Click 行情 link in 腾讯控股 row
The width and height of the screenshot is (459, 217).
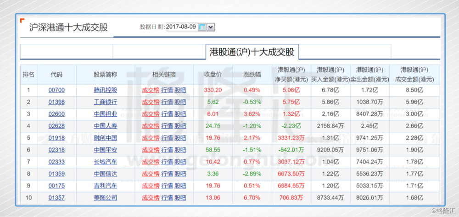pos(167,90)
